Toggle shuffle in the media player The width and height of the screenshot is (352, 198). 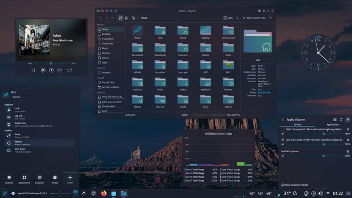click(x=33, y=70)
